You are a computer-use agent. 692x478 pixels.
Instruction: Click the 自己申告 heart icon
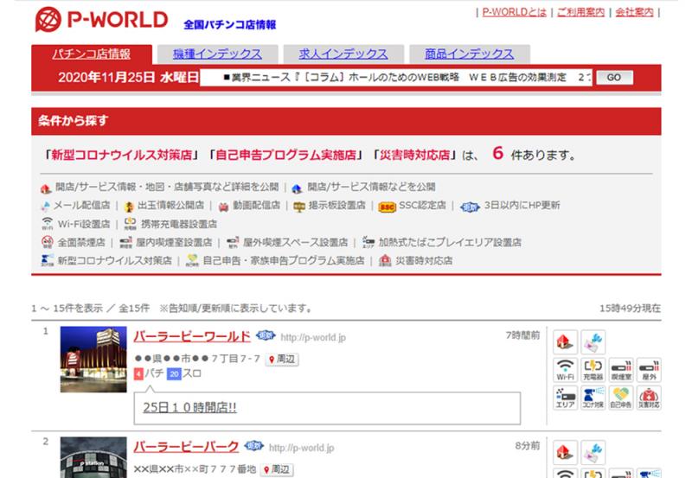pos(620,398)
